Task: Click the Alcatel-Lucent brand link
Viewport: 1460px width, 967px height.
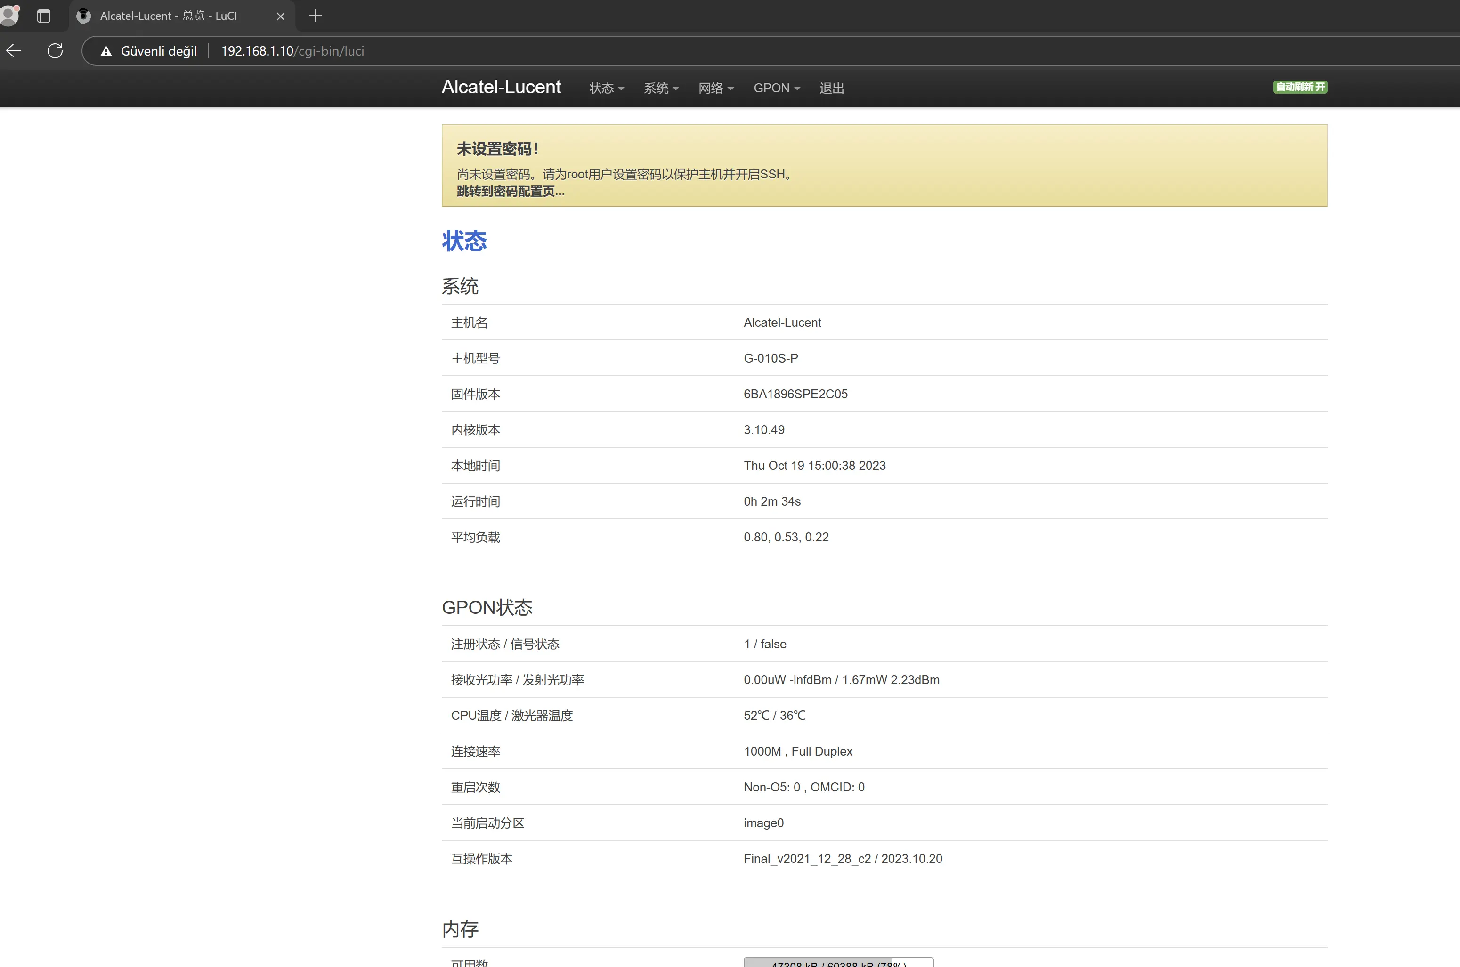Action: point(501,87)
